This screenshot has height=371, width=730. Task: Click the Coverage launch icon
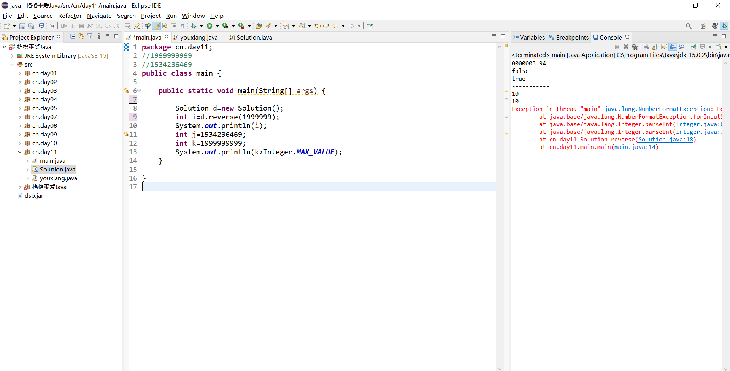click(225, 26)
